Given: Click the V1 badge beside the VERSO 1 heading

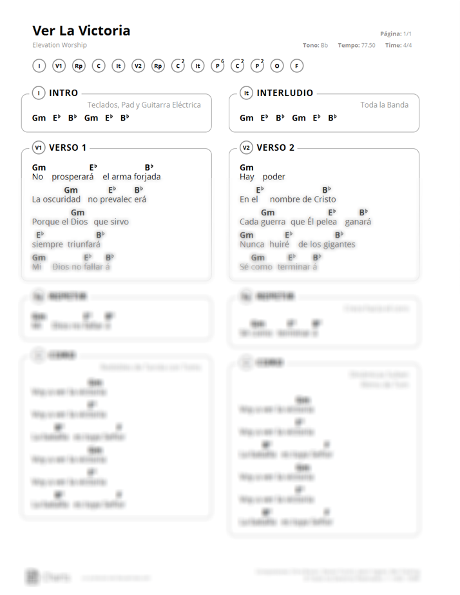Looking at the screenshot, I should [39, 148].
